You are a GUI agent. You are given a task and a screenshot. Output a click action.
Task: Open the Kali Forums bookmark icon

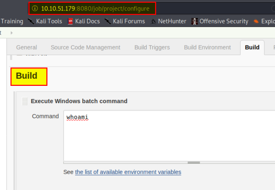[108, 21]
